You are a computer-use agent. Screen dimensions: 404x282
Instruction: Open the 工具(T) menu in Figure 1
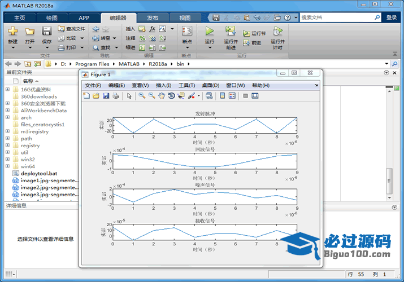[187, 85]
